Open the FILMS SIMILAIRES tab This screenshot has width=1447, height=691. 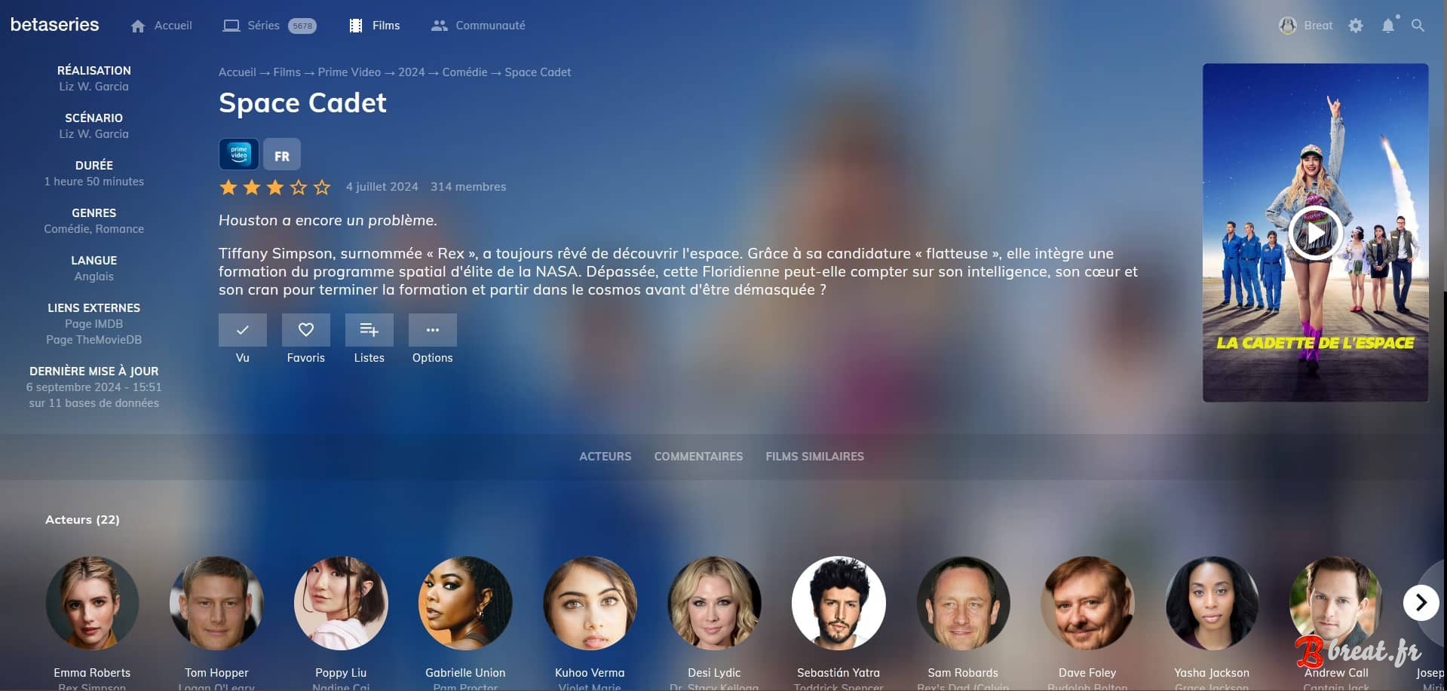[814, 456]
